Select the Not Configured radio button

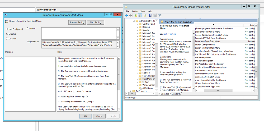pyautogui.click(x=7, y=29)
